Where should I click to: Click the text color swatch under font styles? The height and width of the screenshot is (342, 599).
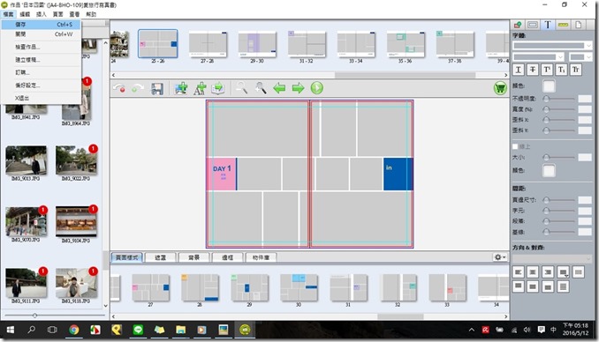[x=549, y=86]
